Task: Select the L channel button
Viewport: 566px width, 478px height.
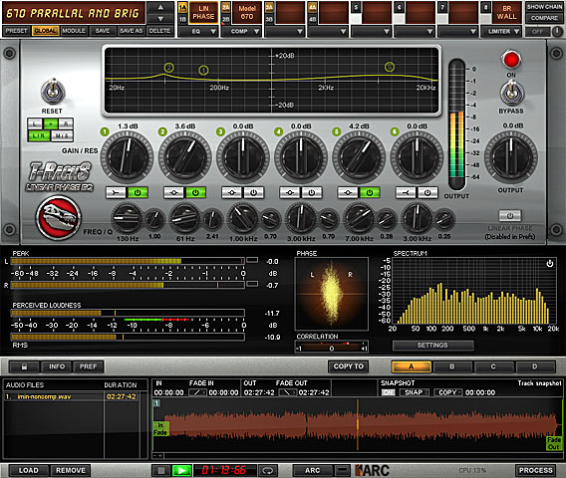Action: click(x=35, y=123)
